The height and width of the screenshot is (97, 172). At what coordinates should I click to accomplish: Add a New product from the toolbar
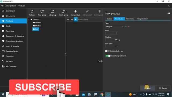click(76, 13)
